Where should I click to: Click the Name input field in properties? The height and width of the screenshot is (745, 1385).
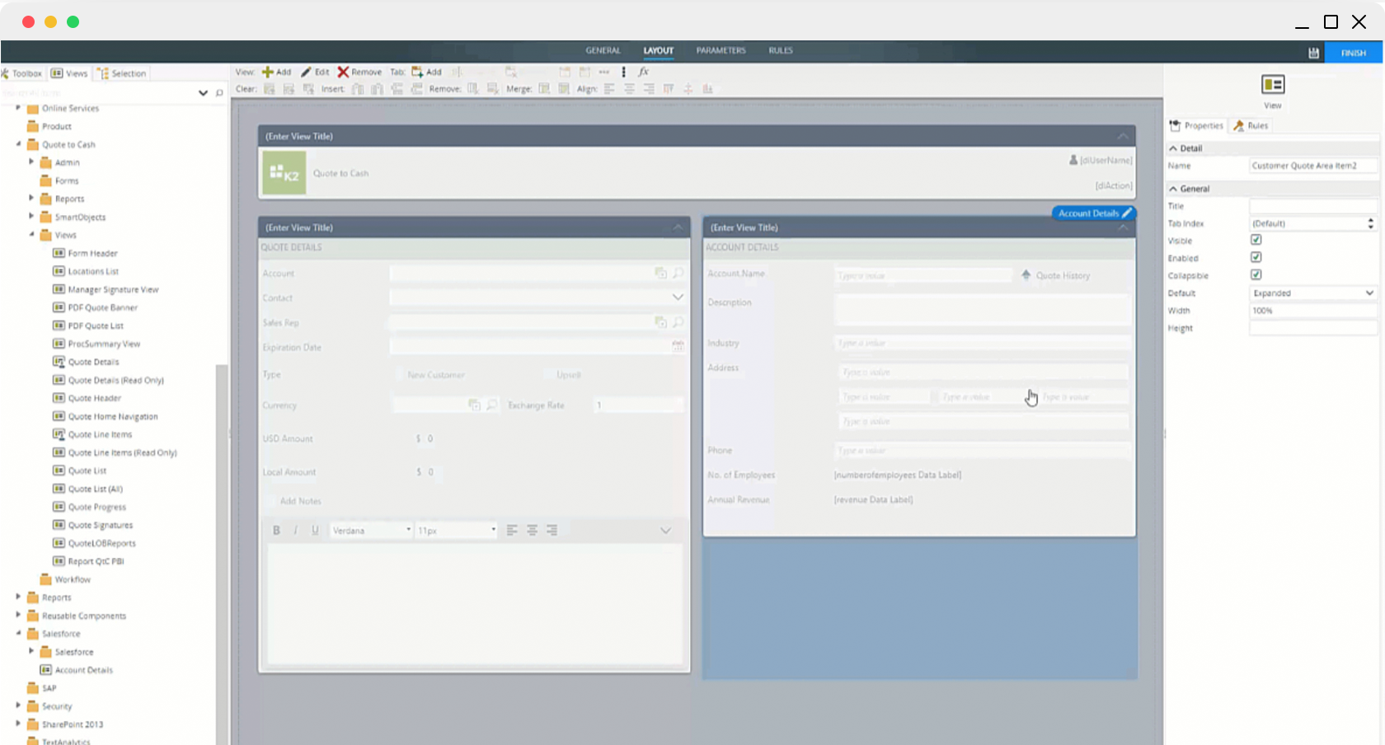point(1313,166)
